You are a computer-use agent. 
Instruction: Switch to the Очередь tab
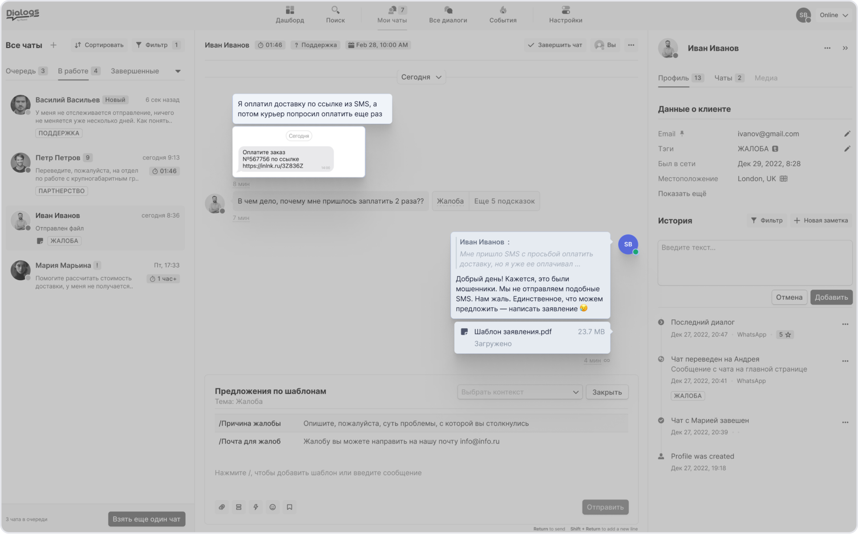pos(26,71)
